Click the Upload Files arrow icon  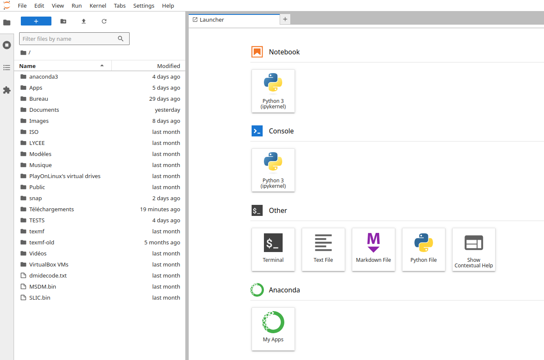coord(84,21)
